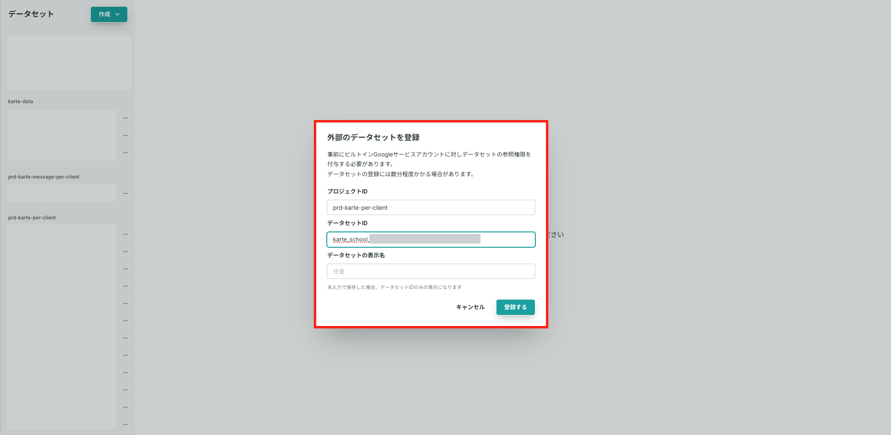891x435 pixels.
Task: Open the top ellipsis menu under prd-karte-per-client
Action: [x=125, y=234]
